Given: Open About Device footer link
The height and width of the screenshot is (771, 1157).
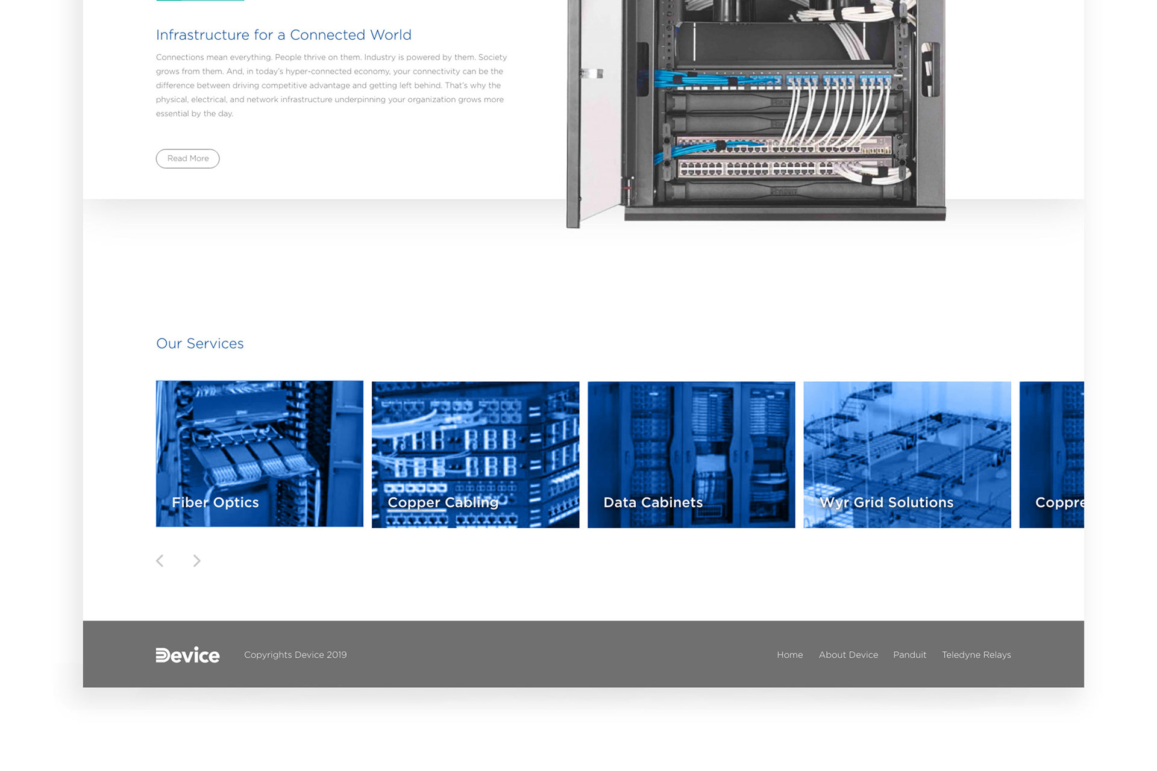Looking at the screenshot, I should tap(848, 655).
